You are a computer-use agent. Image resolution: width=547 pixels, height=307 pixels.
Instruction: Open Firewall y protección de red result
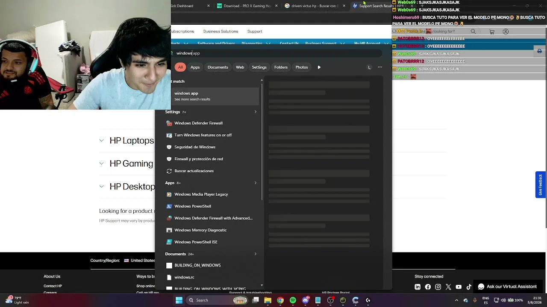[212, 159]
